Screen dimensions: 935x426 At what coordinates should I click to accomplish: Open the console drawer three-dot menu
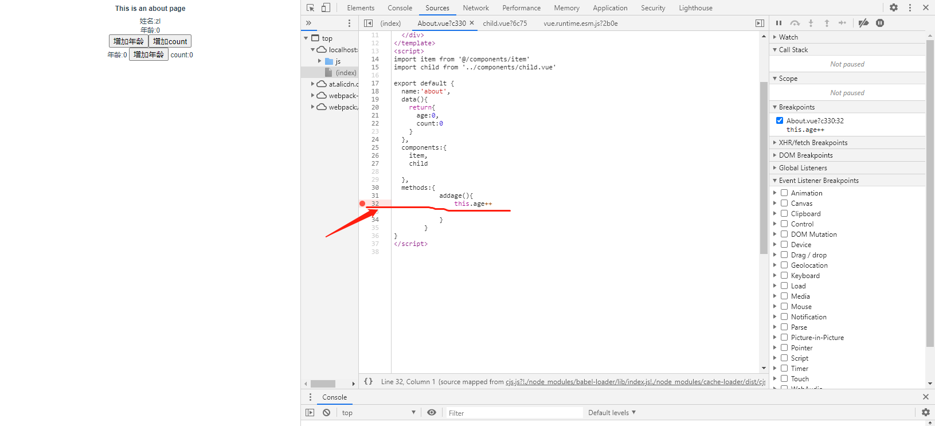(x=310, y=397)
